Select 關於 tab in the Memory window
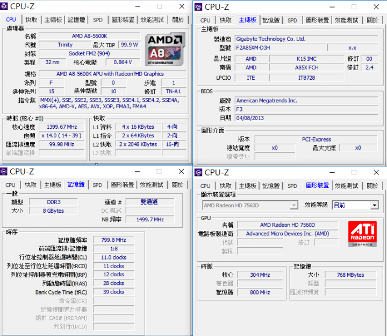The image size is (387, 336). [x=177, y=185]
